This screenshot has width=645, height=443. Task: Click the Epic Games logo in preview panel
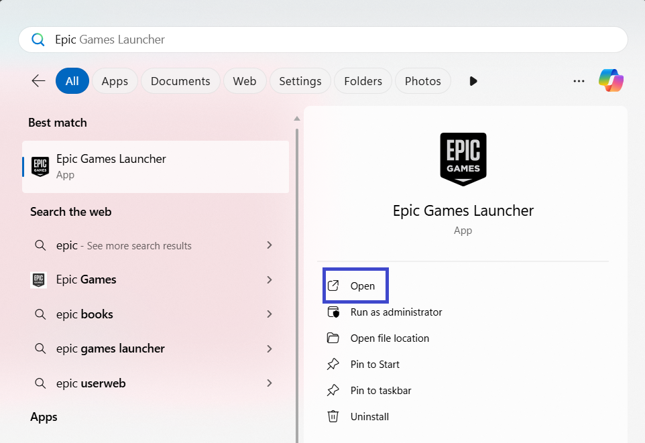pyautogui.click(x=463, y=159)
